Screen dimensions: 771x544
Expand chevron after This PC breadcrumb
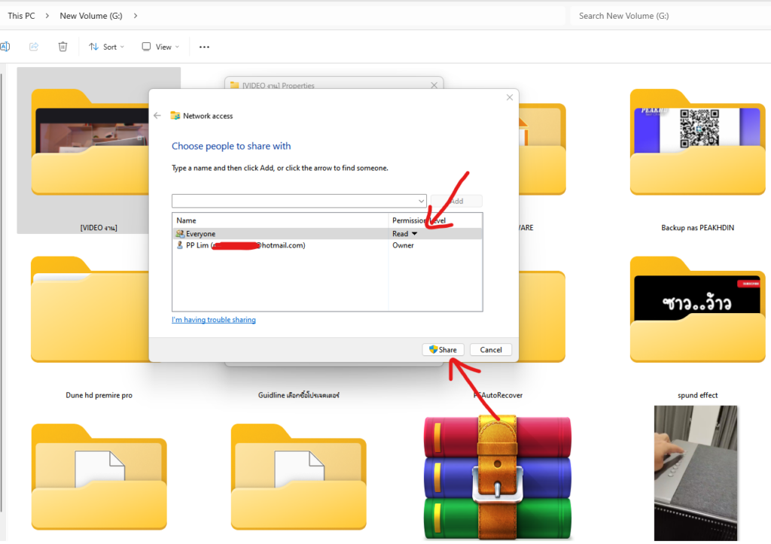[x=47, y=16]
